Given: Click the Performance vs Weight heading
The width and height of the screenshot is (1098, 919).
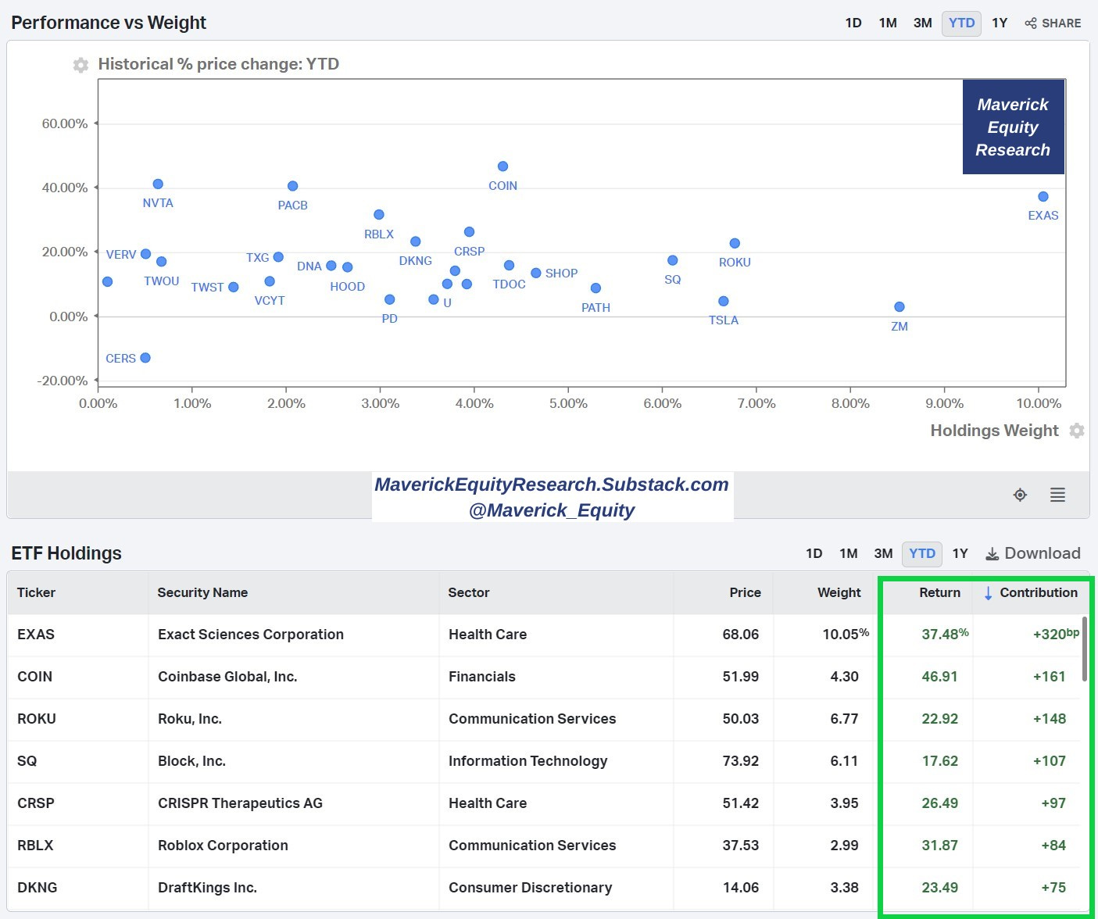Looking at the screenshot, I should (x=109, y=23).
